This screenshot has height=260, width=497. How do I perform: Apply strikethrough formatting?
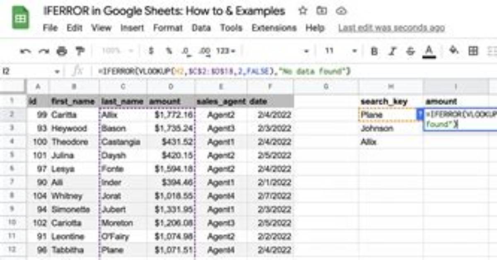pyautogui.click(x=410, y=51)
